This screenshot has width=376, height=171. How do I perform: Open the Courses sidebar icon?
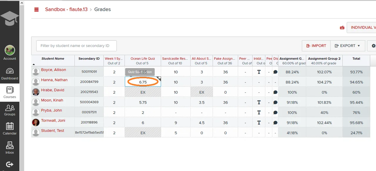[10, 92]
